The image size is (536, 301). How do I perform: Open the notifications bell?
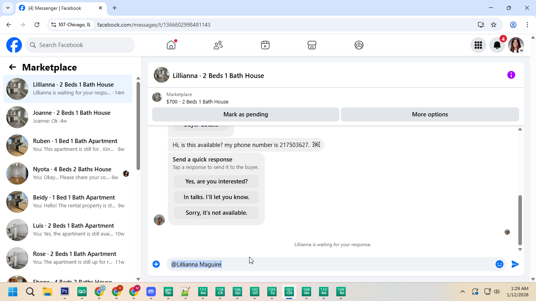point(497,45)
